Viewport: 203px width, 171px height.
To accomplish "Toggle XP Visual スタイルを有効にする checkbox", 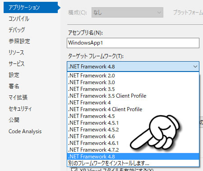I will tap(74, 170).
